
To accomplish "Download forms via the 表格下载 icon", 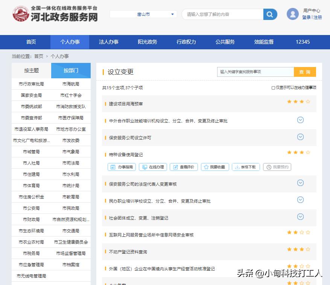I will 245,167.
